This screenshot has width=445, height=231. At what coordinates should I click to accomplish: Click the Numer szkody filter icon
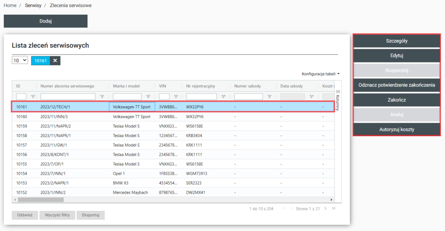point(269,97)
